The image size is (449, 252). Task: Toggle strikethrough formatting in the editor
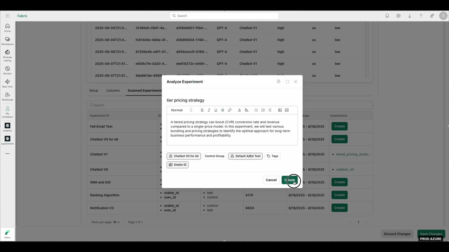[222, 110]
